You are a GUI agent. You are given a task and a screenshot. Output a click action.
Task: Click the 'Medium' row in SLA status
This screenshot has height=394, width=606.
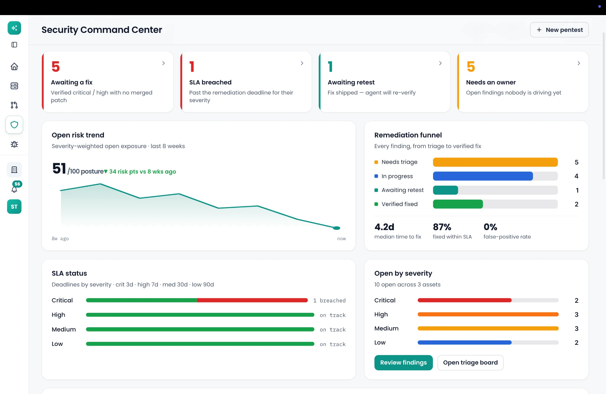point(199,329)
